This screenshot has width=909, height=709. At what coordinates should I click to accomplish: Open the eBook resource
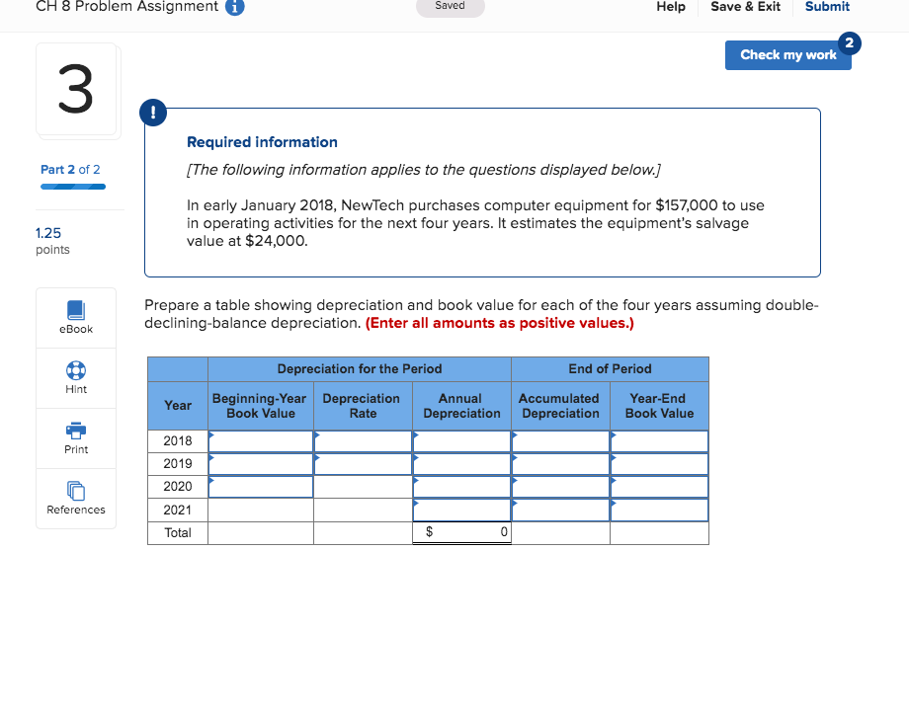[x=76, y=316]
